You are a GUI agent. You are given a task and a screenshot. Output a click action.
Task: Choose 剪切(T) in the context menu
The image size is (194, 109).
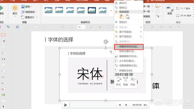coord(123,3)
